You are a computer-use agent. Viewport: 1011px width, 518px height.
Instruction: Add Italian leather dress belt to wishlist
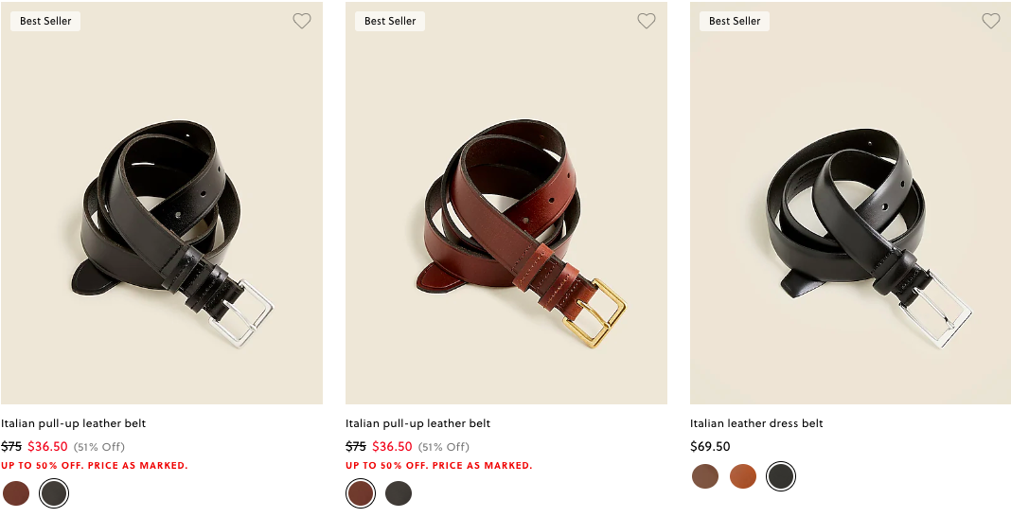point(990,21)
